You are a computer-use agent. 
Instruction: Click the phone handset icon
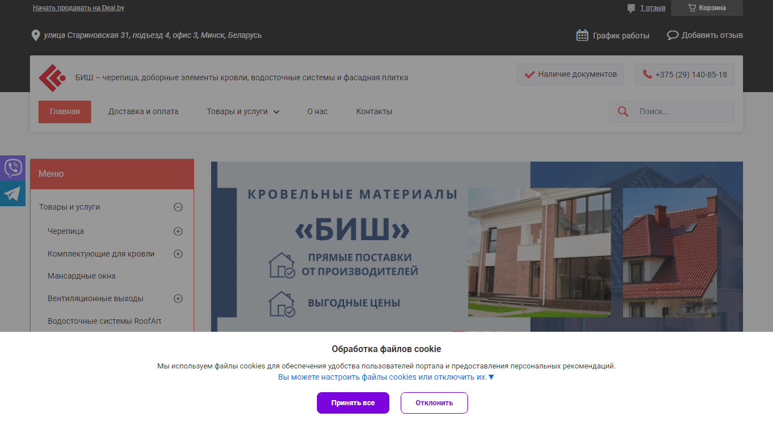click(x=647, y=75)
